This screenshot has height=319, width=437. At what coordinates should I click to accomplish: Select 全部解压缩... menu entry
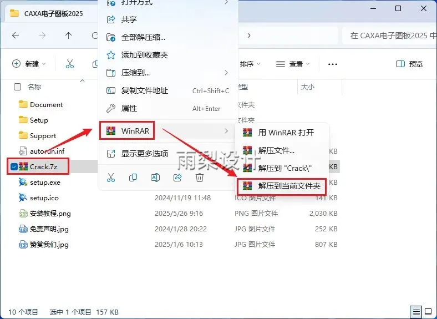pyautogui.click(x=168, y=37)
